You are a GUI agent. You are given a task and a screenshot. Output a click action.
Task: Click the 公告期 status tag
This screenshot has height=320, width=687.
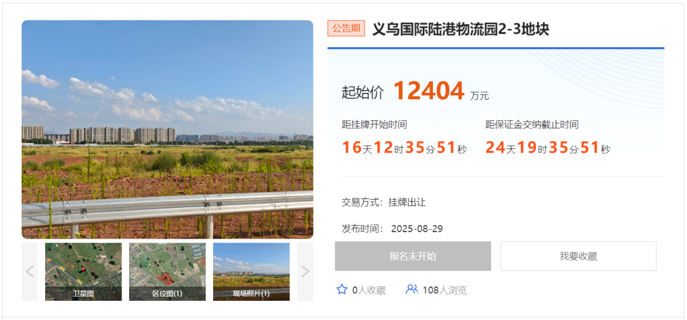coord(346,29)
